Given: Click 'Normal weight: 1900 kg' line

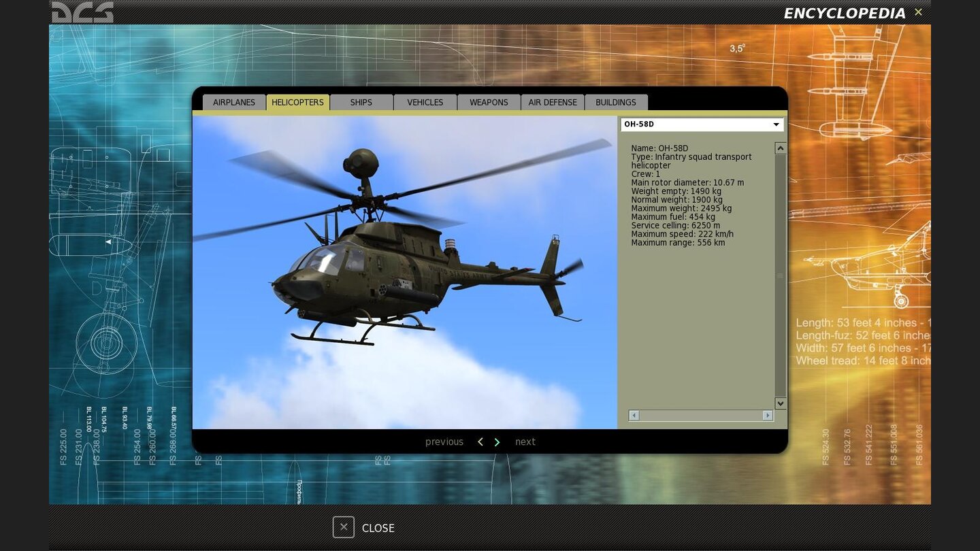Looking at the screenshot, I should [x=676, y=200].
